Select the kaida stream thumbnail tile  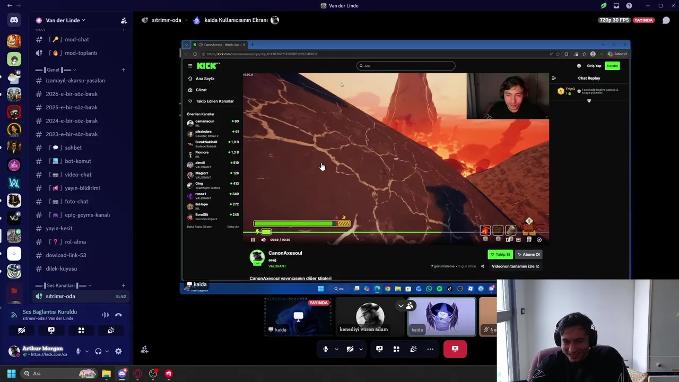coord(298,317)
